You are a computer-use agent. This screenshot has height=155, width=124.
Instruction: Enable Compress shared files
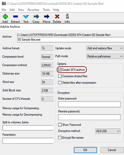click(60, 76)
